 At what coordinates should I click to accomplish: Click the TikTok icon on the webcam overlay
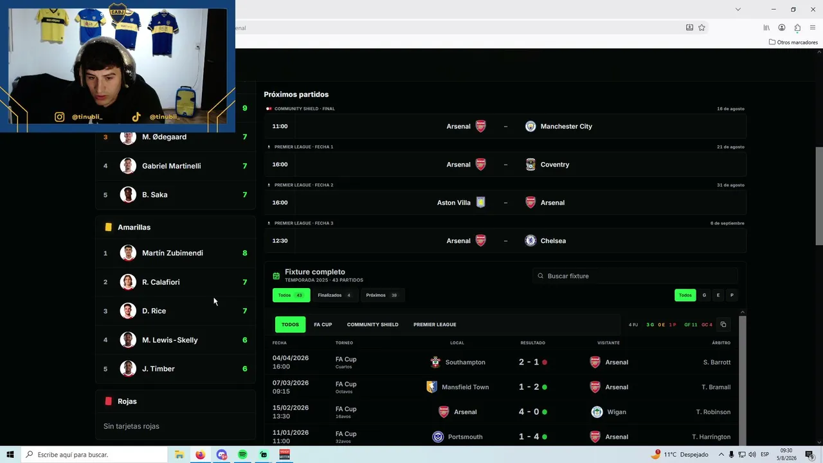pyautogui.click(x=136, y=117)
